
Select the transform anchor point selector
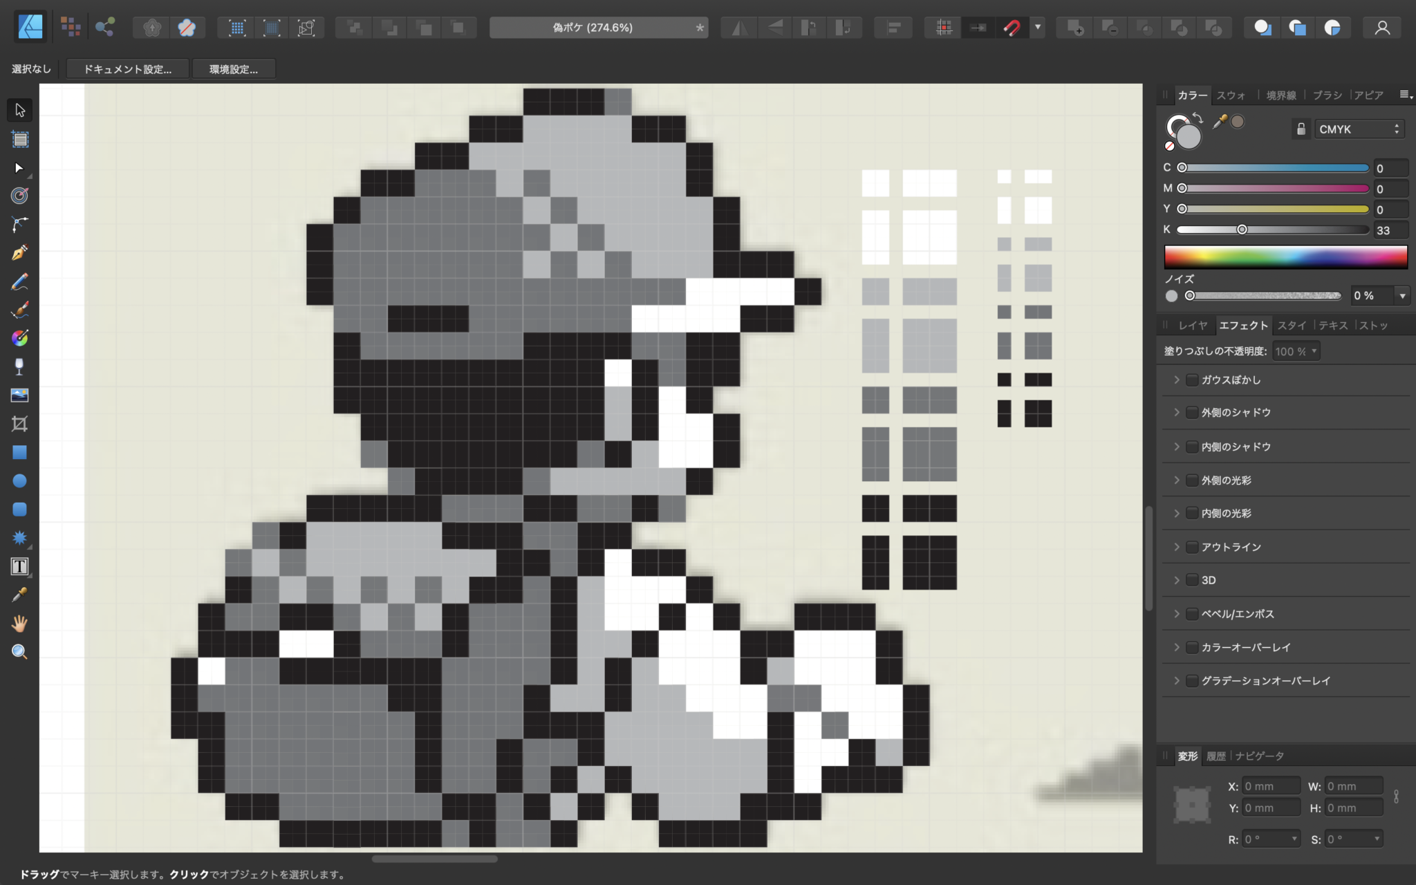[1193, 805]
